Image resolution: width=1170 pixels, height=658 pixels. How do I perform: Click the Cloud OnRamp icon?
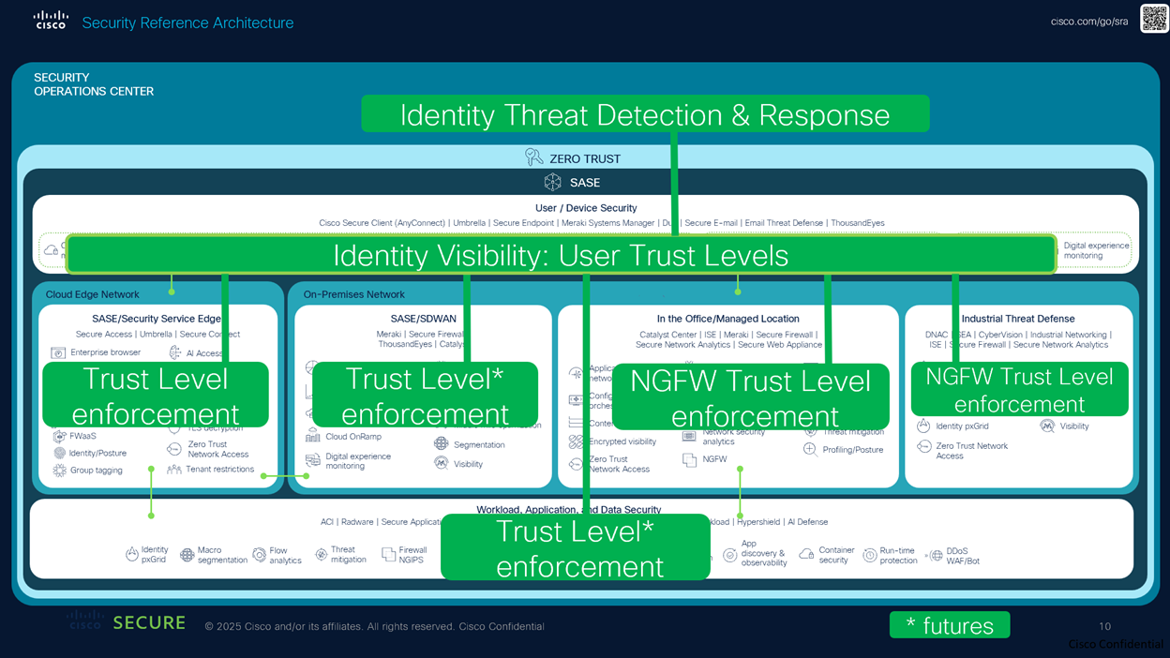[x=313, y=437]
